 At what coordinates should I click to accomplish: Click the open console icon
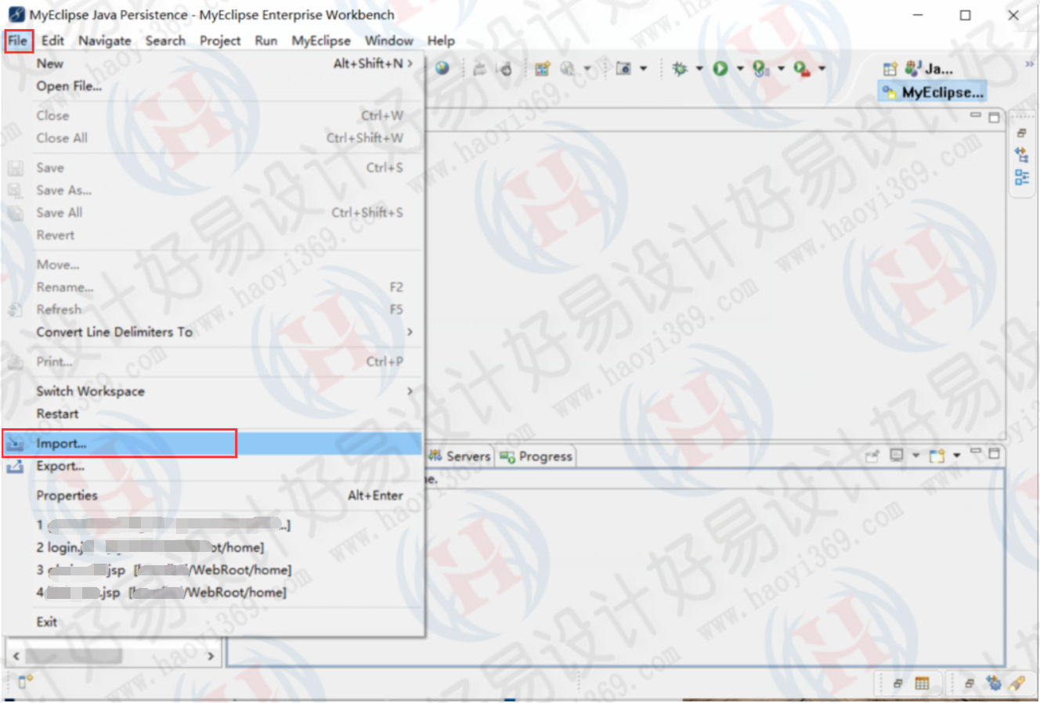[x=937, y=456]
